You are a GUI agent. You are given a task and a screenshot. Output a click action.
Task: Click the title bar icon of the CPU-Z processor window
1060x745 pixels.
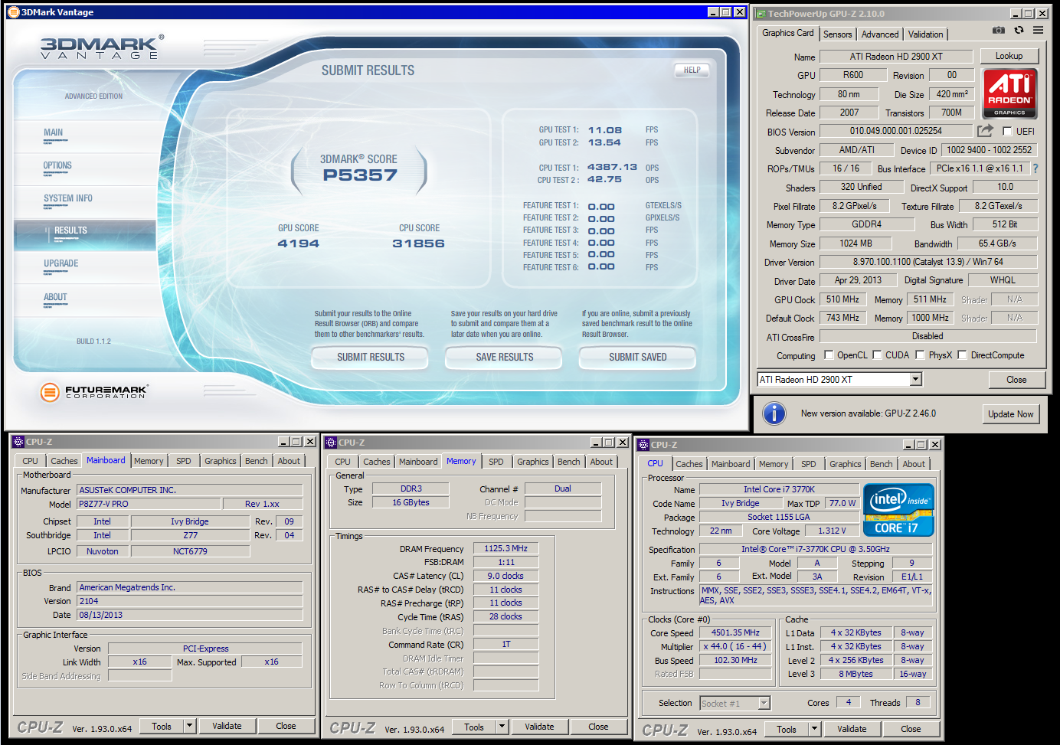(x=643, y=445)
